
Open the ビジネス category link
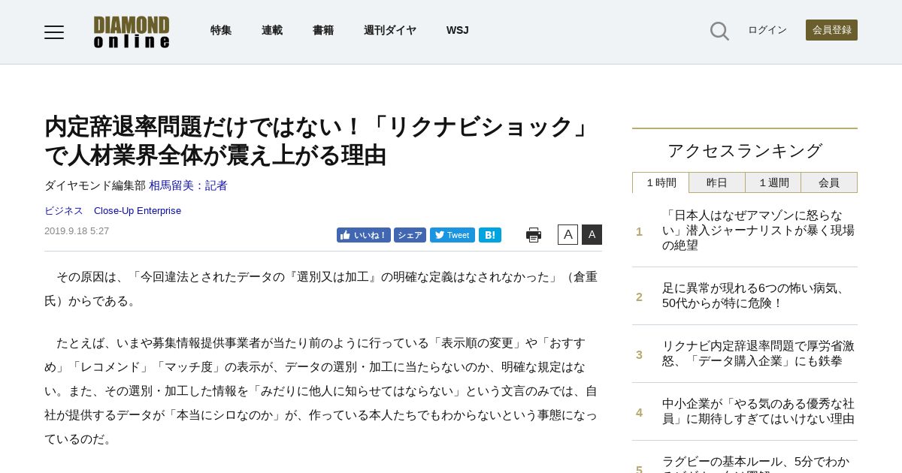click(x=64, y=210)
